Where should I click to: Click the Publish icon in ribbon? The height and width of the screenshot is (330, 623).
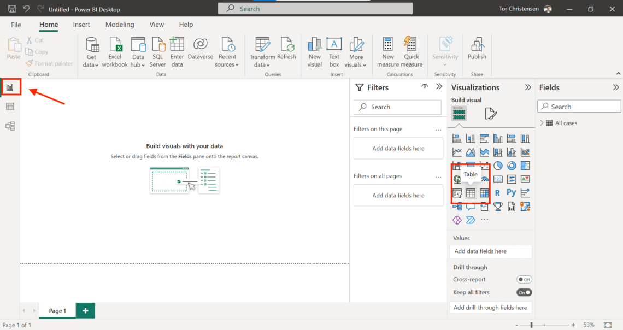tap(477, 49)
